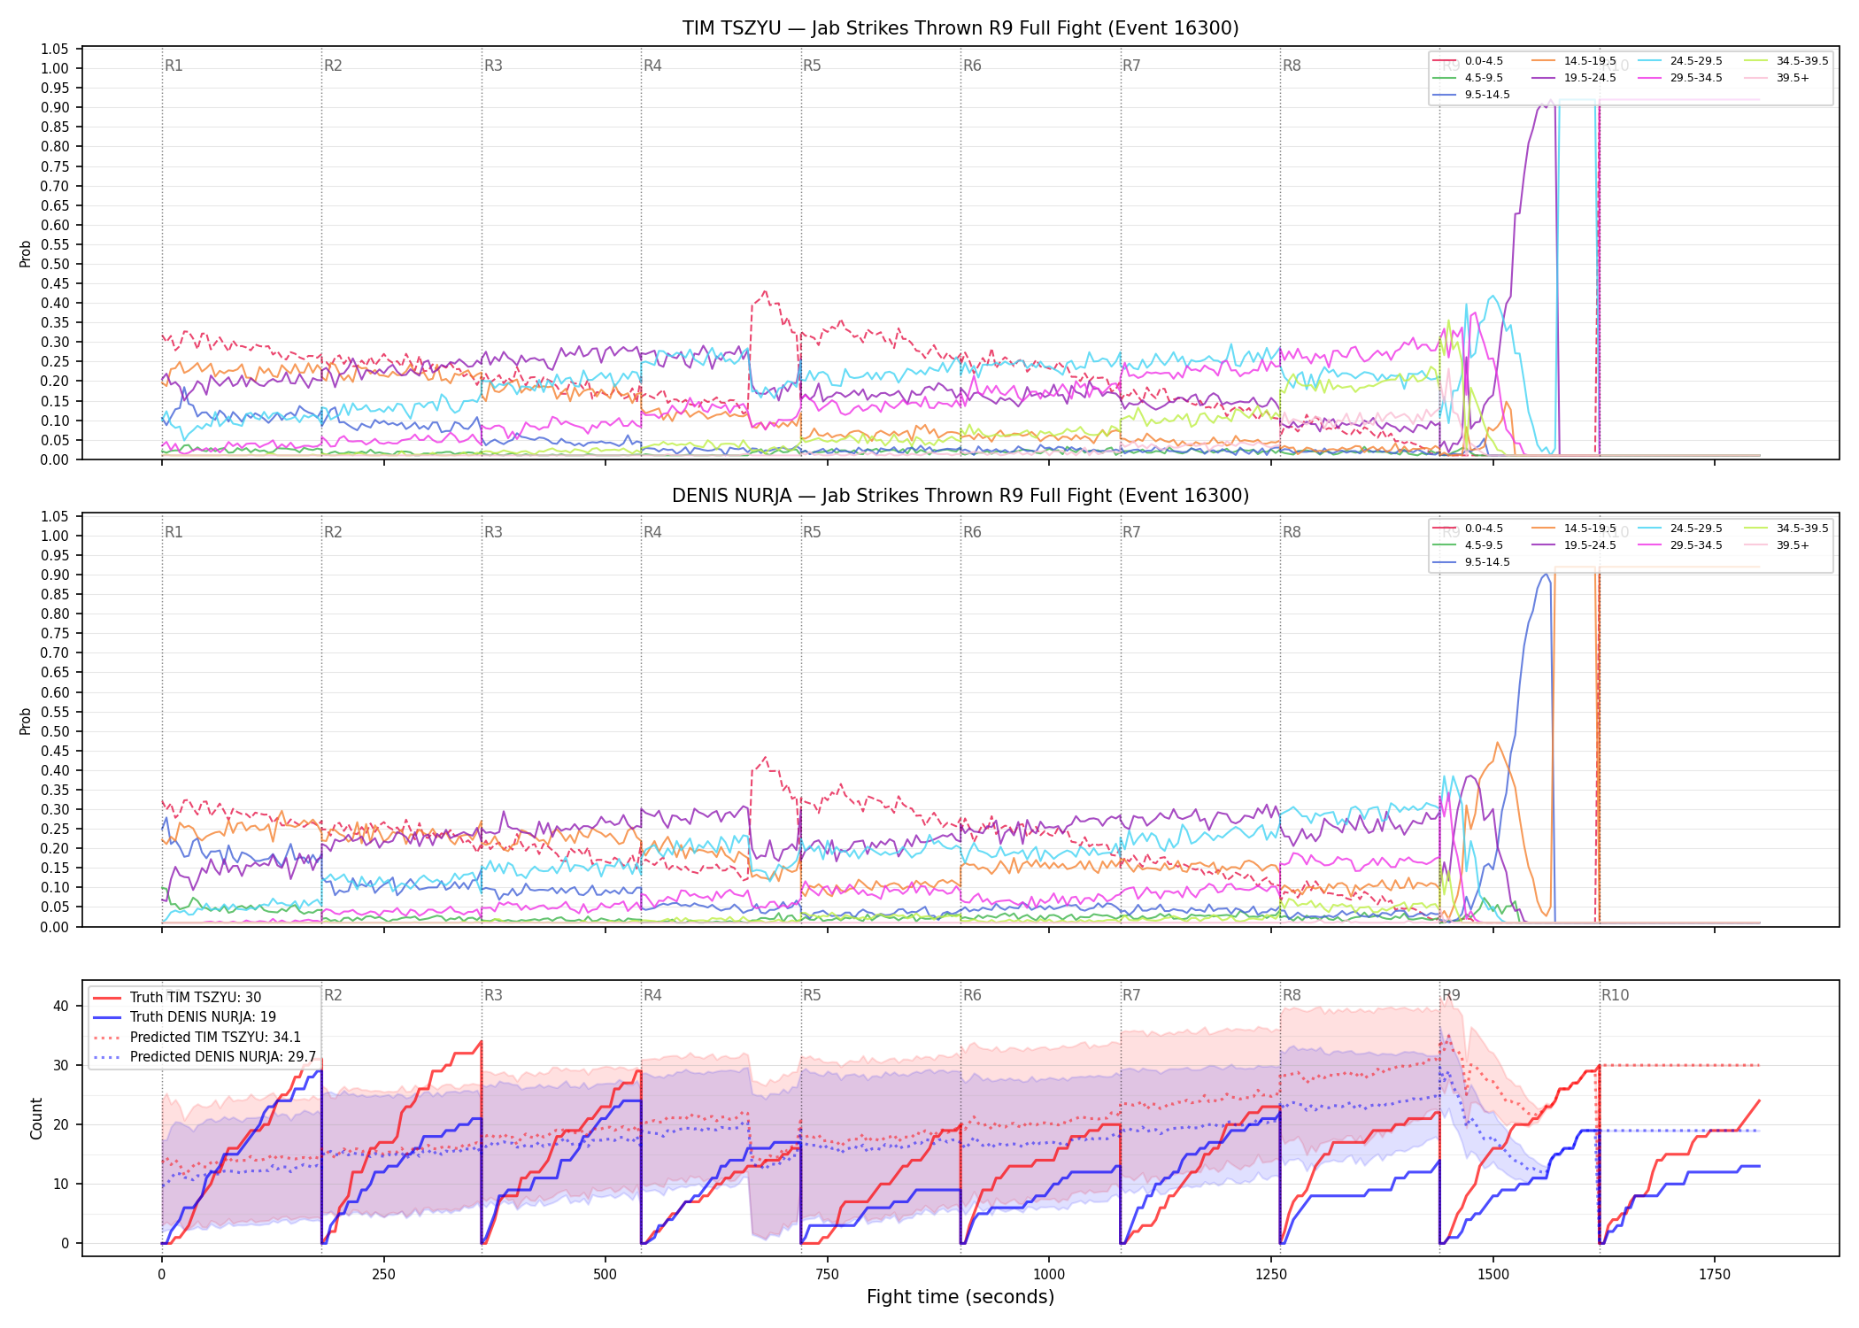
Task: Click round marker R1 in TIM TSZYU chart
Action: [x=174, y=66]
